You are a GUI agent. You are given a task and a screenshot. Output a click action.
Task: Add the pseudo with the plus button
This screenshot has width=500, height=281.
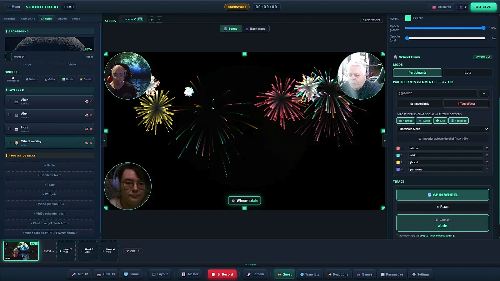(484, 93)
